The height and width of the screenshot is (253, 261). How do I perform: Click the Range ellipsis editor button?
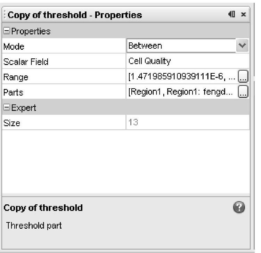pos(243,76)
